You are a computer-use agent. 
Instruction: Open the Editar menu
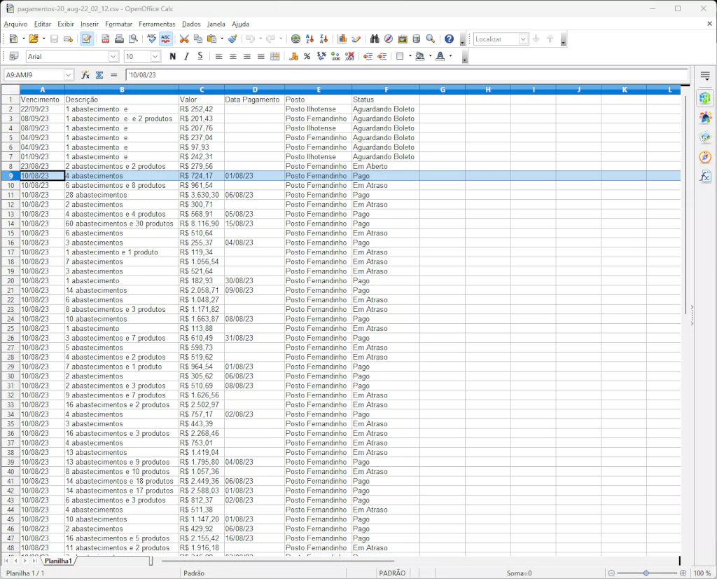pos(43,25)
